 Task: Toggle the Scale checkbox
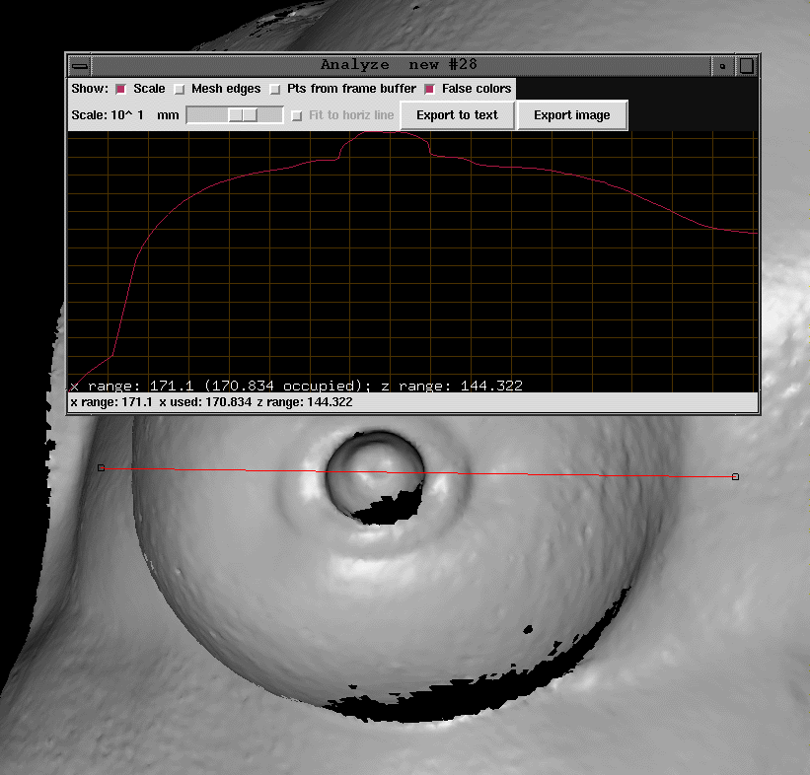click(121, 89)
